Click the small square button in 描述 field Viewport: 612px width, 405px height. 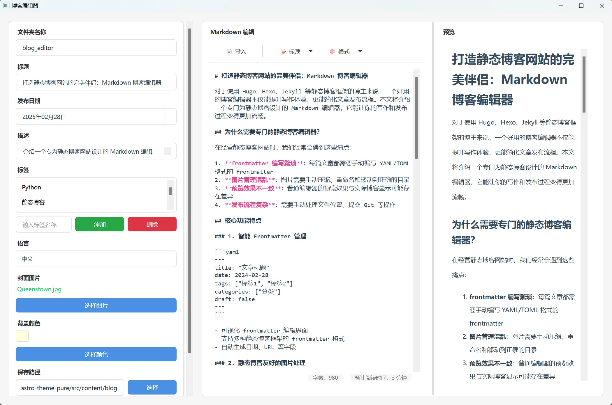click(167, 151)
